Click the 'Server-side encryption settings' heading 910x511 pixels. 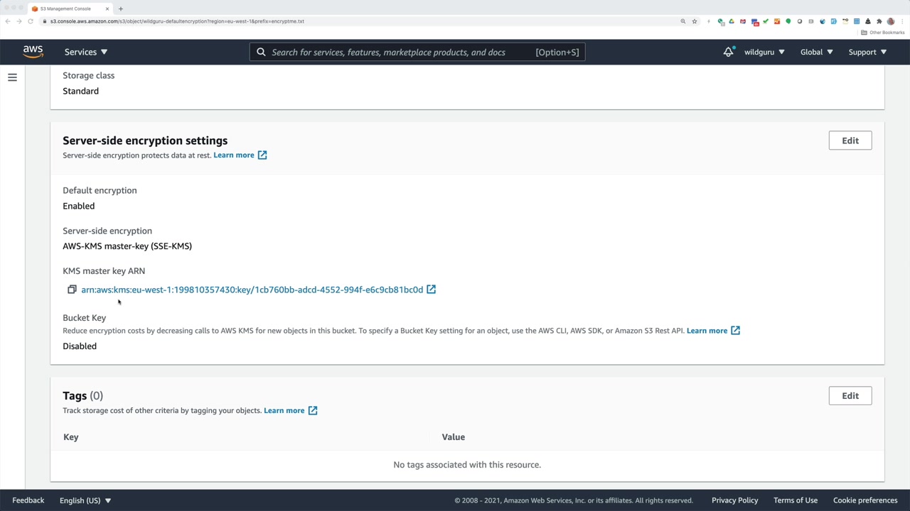[x=145, y=141]
